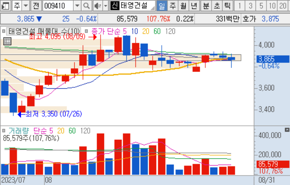Click volume 단순 5 pink legend
Screen dimensions: 290x185
point(43,131)
